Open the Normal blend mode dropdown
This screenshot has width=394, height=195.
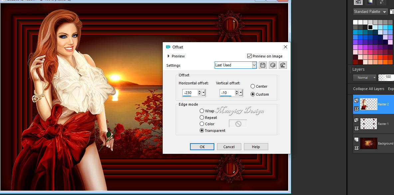(365, 77)
